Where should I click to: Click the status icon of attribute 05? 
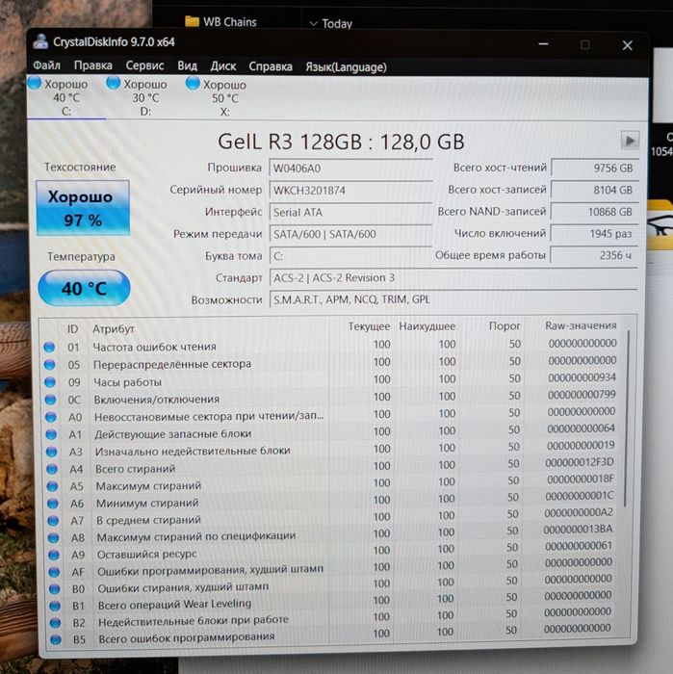50,365
